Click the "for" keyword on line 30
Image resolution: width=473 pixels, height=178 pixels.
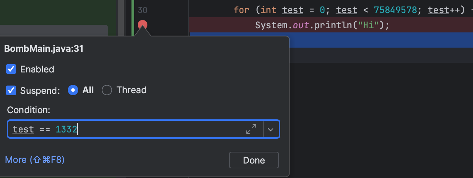click(242, 10)
